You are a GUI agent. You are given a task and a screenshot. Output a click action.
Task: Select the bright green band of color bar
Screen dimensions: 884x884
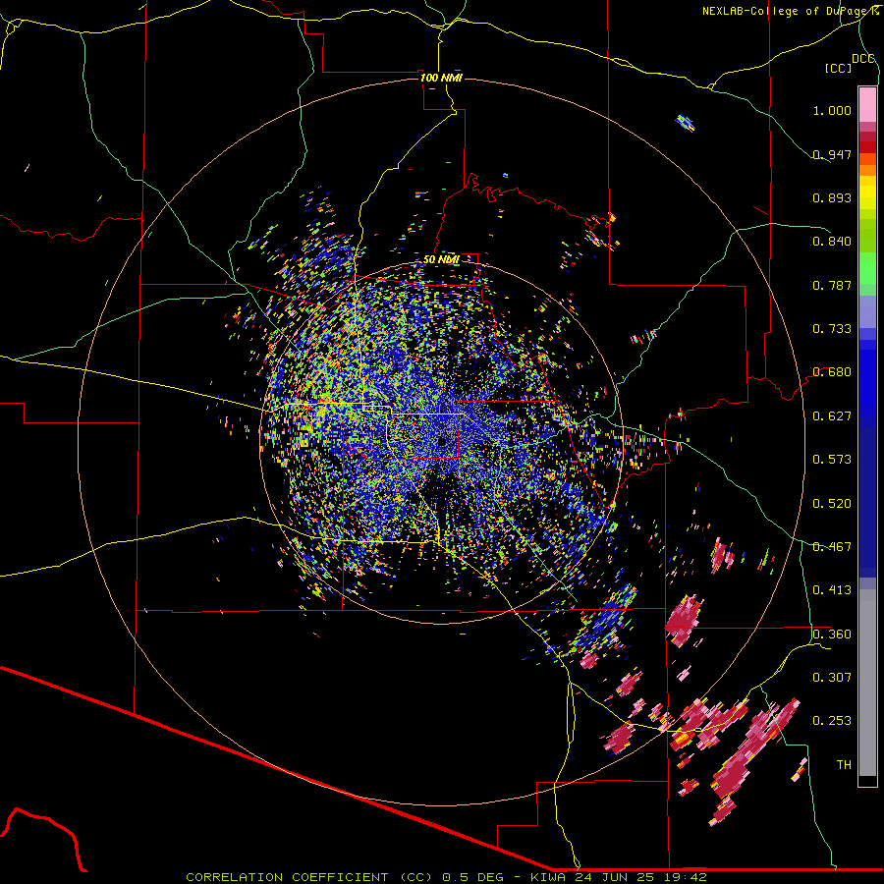click(x=867, y=268)
